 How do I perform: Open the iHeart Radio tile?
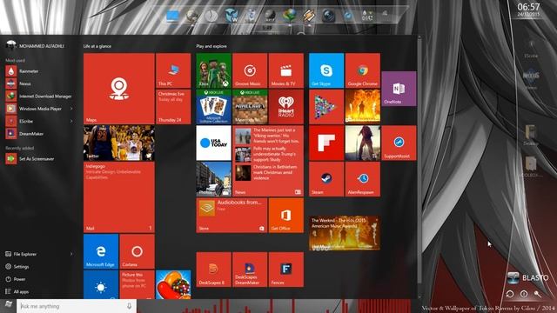point(286,106)
